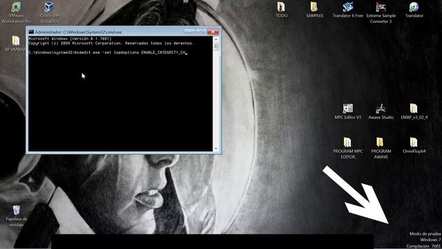The height and width of the screenshot is (249, 442).
Task: Launch Extreme Sample Converter 3 icon
Action: [x=381, y=12]
